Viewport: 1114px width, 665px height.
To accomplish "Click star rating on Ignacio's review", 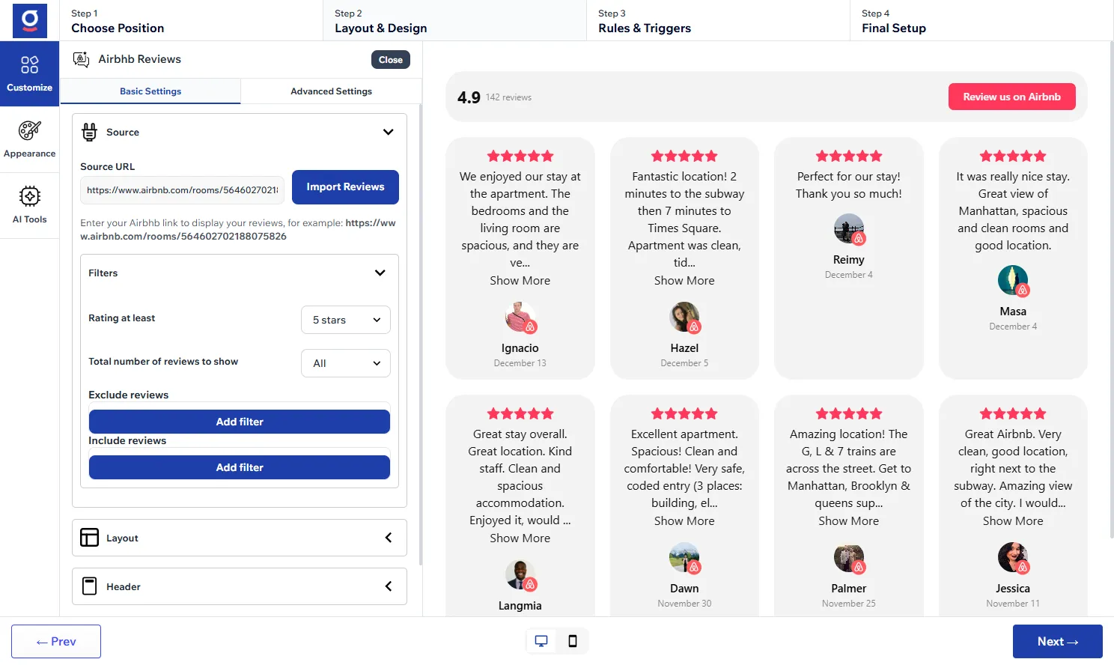I will (520, 156).
